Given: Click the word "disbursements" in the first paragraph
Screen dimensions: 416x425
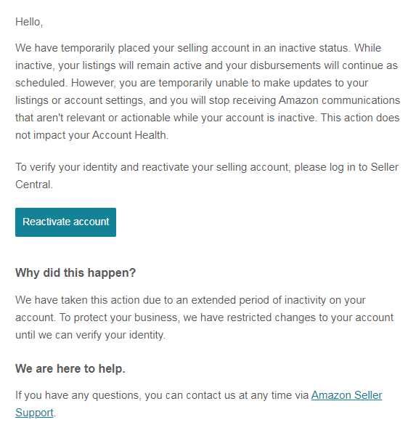Looking at the screenshot, I should pos(286,65).
